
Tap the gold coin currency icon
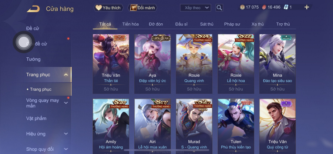242,7
